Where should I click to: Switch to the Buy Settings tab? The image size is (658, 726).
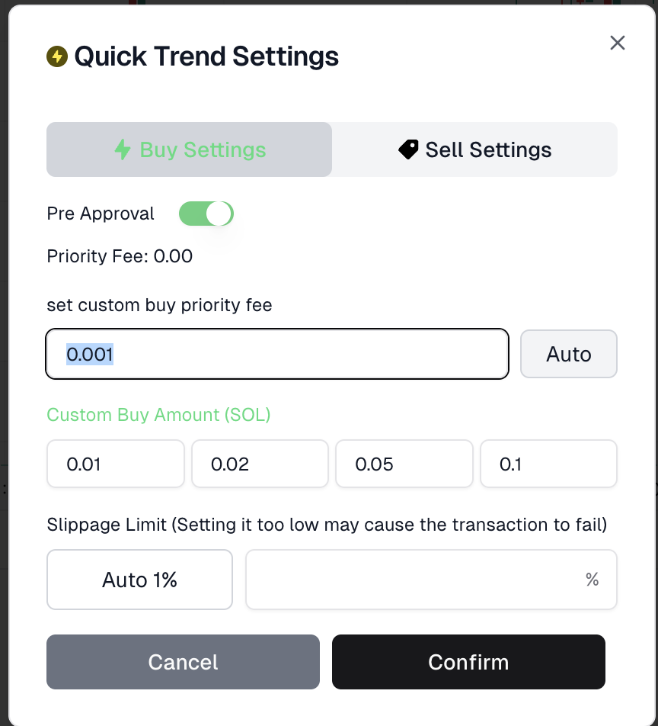coord(189,149)
